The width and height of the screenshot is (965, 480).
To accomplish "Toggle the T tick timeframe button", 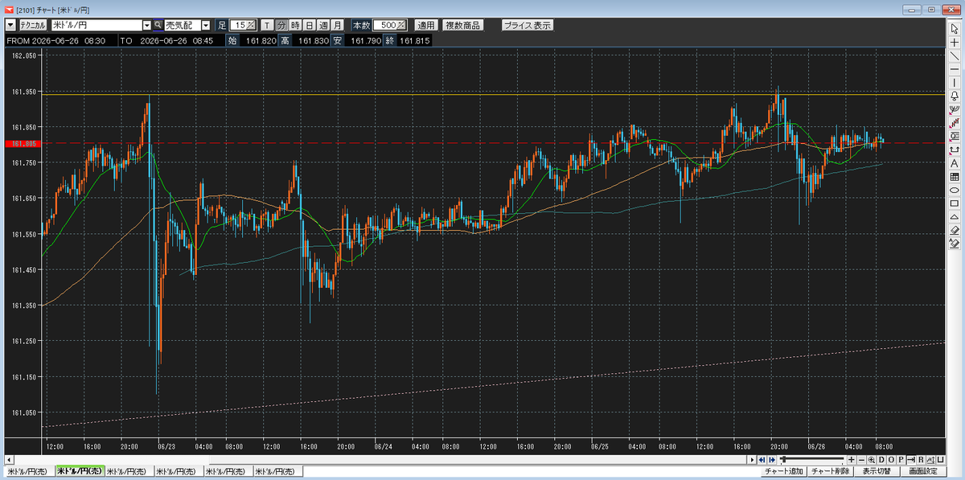I will 267,25.
